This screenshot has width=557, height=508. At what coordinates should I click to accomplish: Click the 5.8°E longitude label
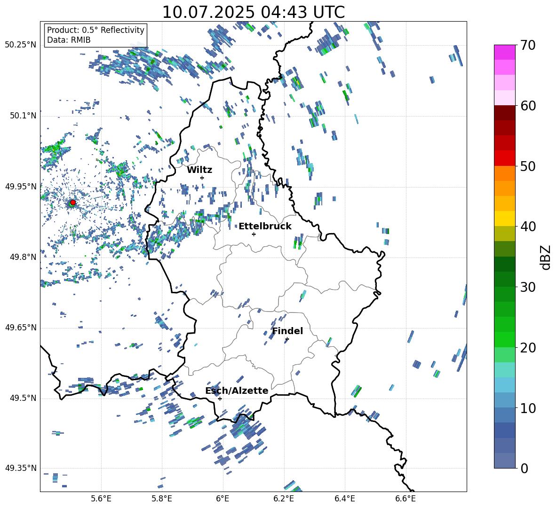162,499
